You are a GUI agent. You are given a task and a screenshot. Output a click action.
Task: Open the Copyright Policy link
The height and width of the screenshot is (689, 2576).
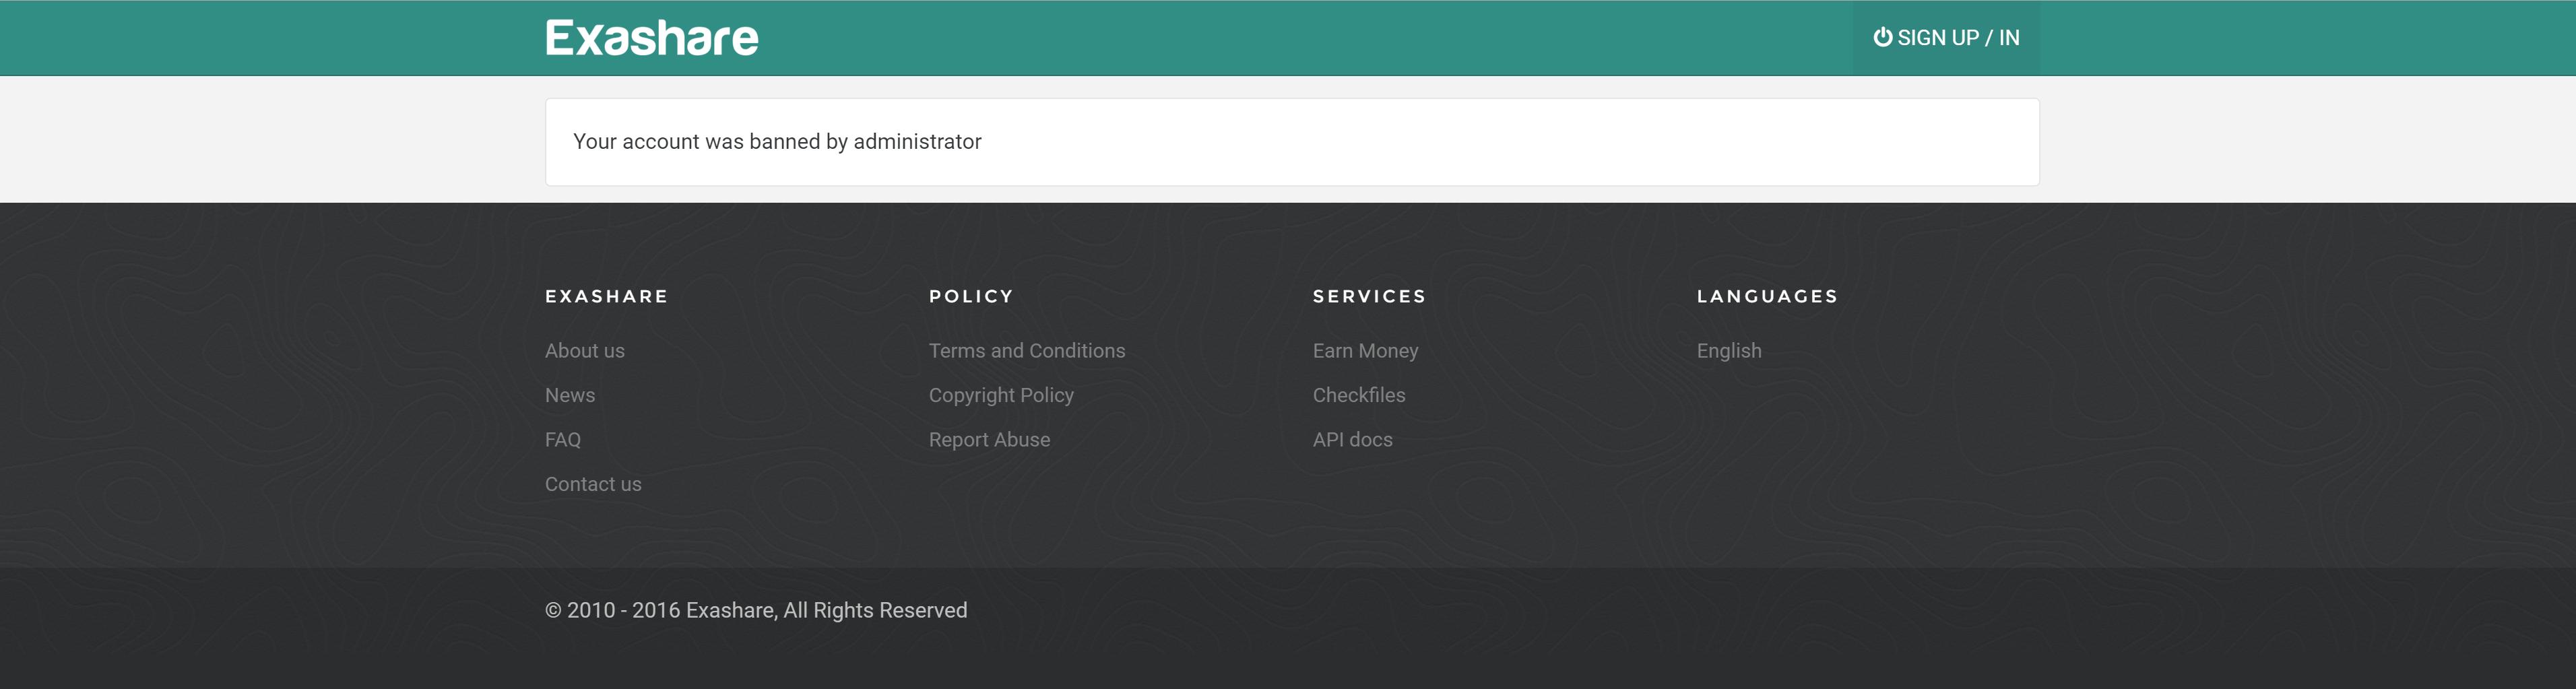click(x=1001, y=396)
